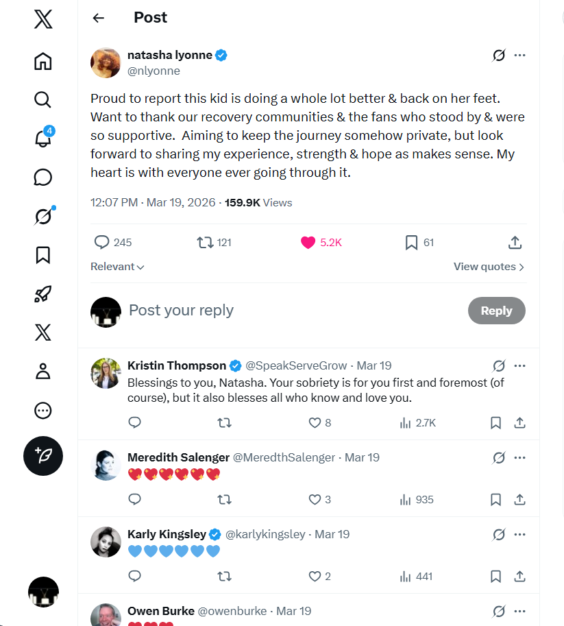Click the compose new post button

(42, 456)
